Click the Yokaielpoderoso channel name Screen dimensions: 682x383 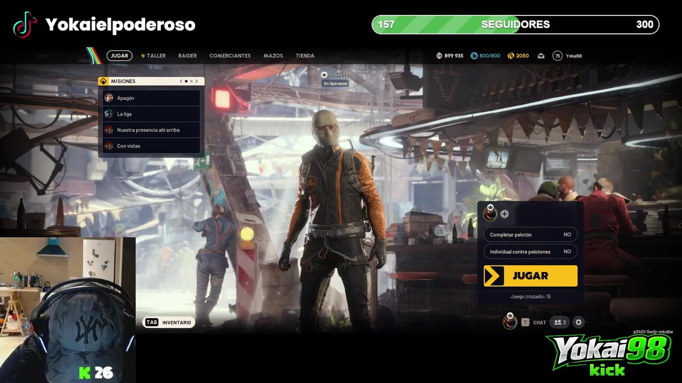tap(120, 24)
